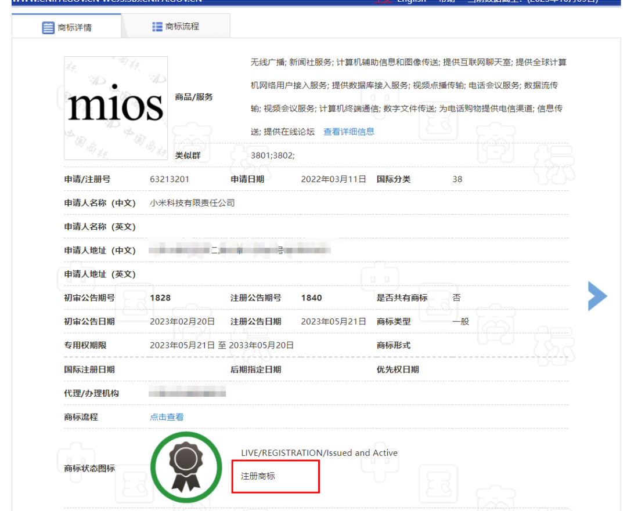Click the 商标类型 label

(394, 321)
